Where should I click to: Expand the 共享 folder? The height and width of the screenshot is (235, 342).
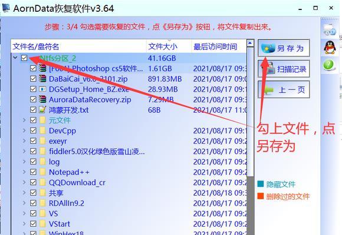(24, 193)
